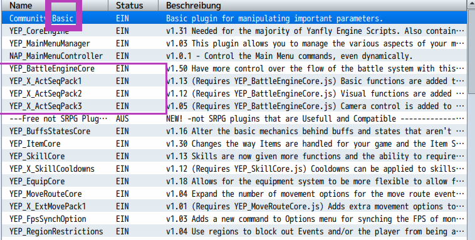Select the YEP_X_ActSeqPack1 entry

click(234, 81)
